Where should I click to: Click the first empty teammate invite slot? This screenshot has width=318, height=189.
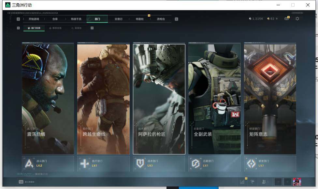[278, 182]
